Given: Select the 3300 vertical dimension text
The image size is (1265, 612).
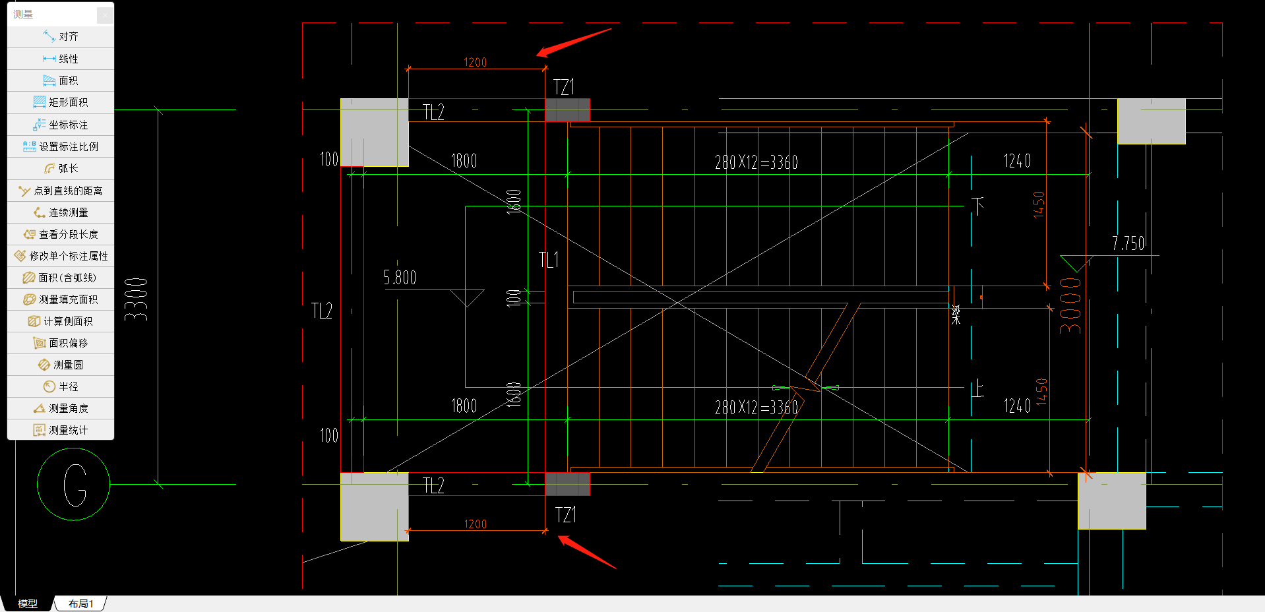Looking at the screenshot, I should point(137,299).
